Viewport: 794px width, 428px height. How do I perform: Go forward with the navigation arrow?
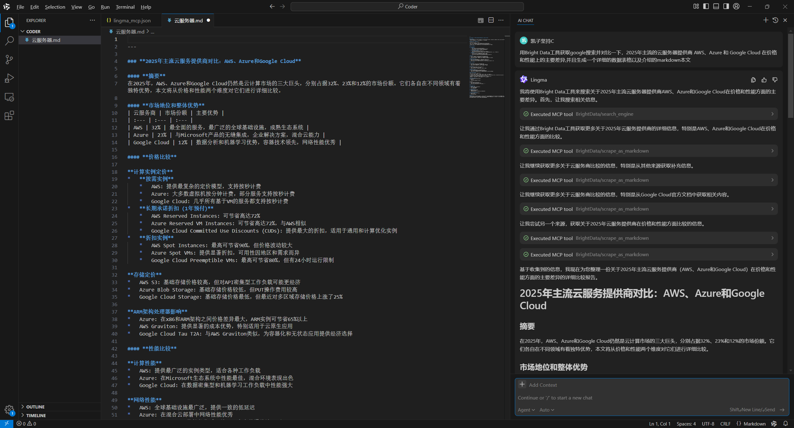[x=282, y=7]
